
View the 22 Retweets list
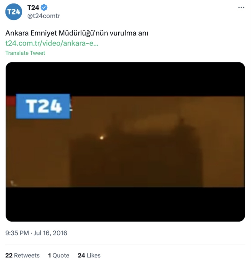(22, 255)
